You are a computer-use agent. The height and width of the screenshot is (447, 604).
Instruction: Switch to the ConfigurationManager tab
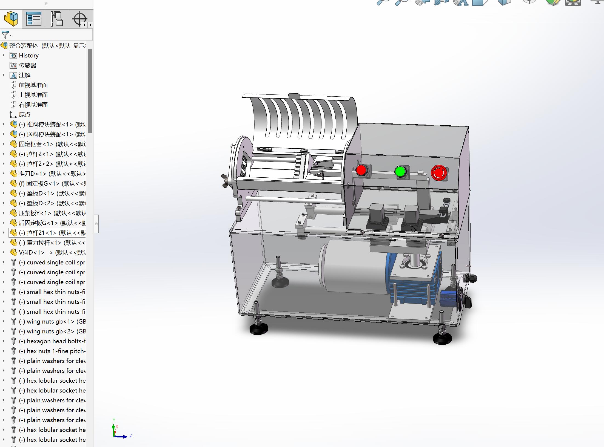[56, 19]
